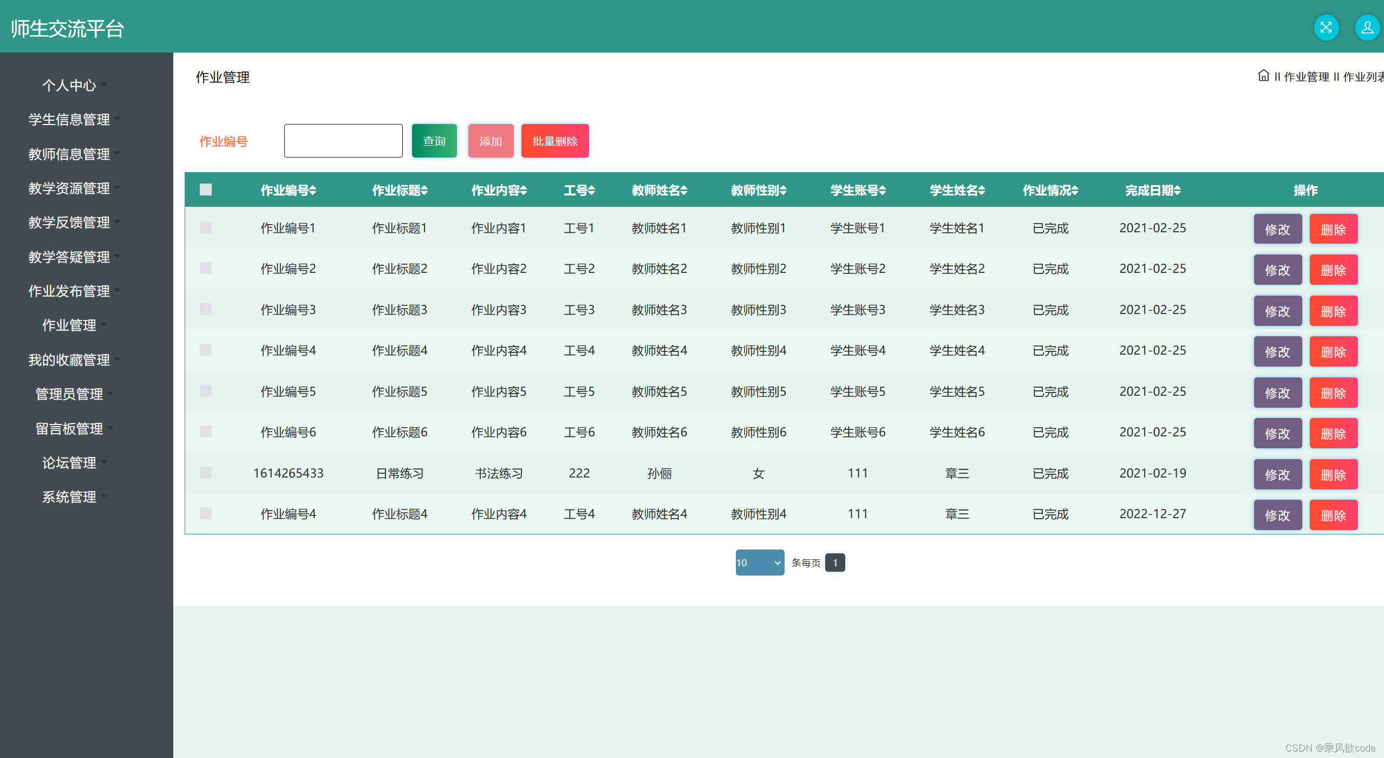Sort by 教师姓名 column arrows
The width and height of the screenshot is (1384, 758).
[x=684, y=191]
